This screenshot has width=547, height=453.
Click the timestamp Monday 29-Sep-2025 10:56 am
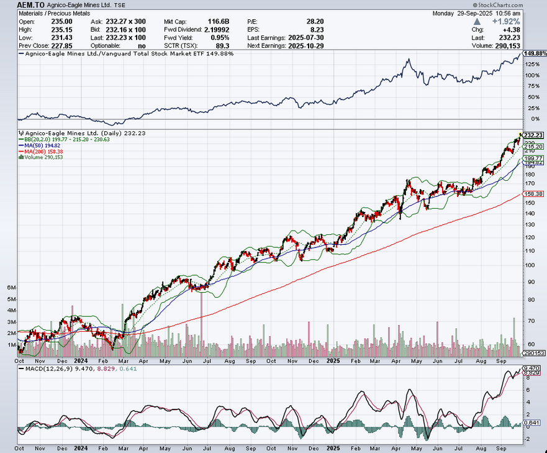coord(476,14)
